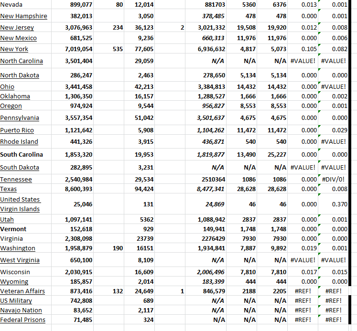The height and width of the screenshot is (331, 357).
Task: Select Wisconsin's italic 2,006,496 cell
Action: pyautogui.click(x=210, y=272)
